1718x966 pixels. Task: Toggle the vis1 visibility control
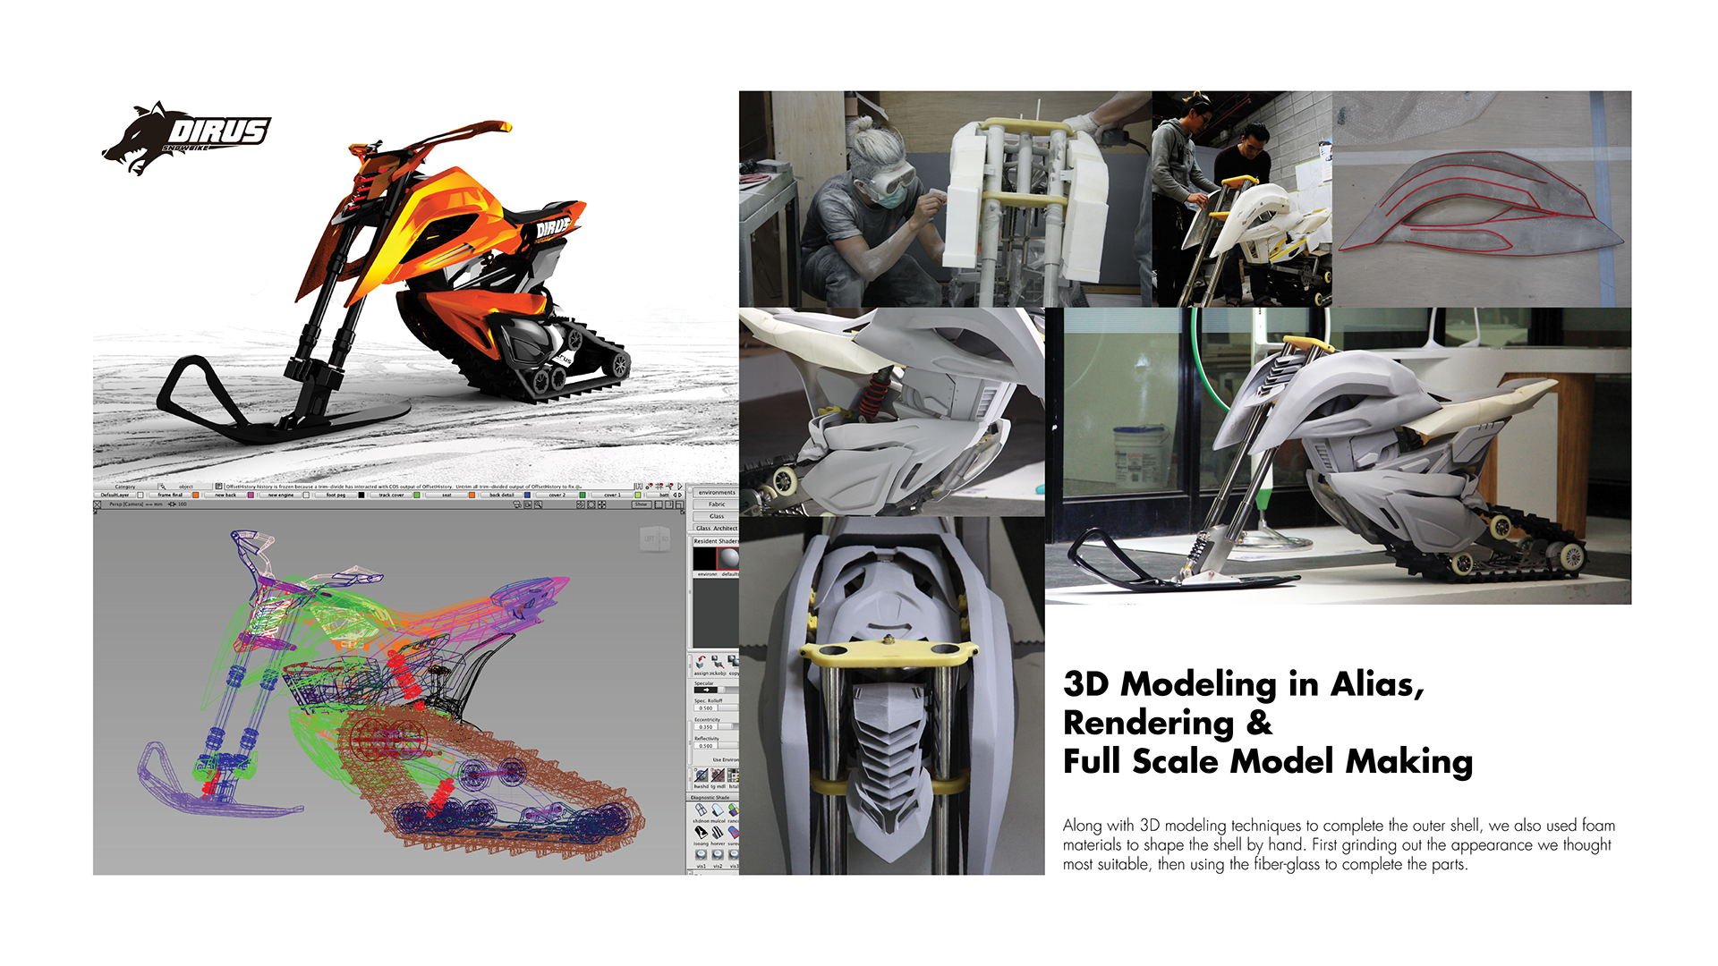(x=701, y=856)
